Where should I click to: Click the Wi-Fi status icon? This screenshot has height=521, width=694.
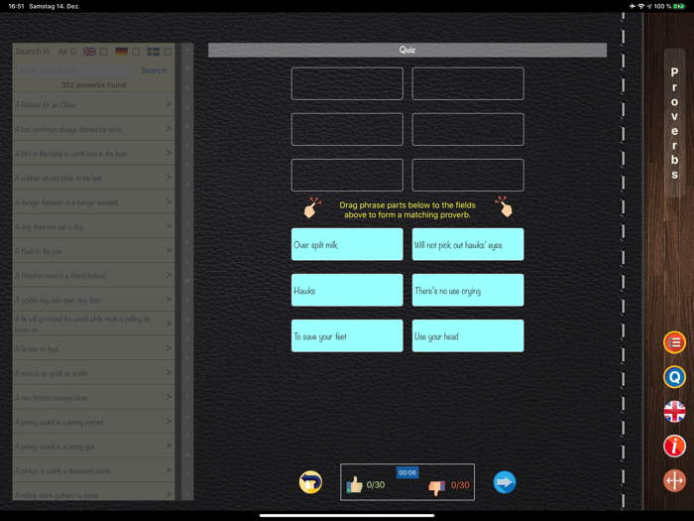640,6
